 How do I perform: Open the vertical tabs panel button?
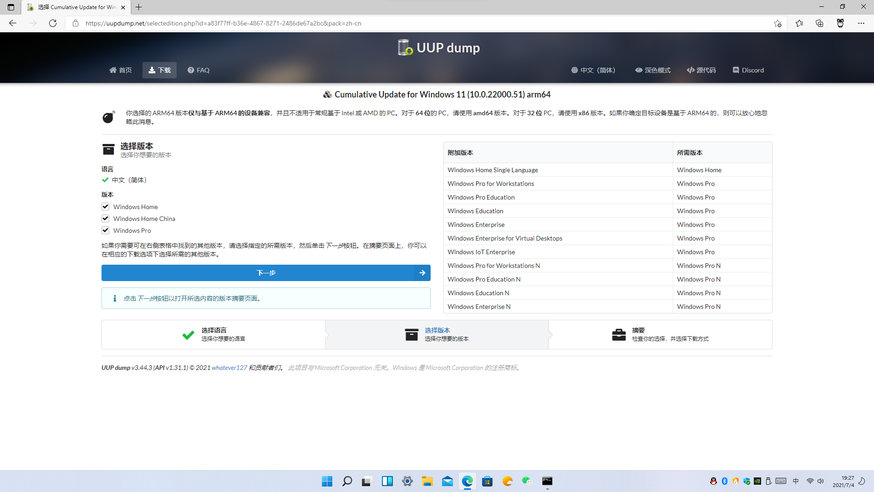[10, 7]
